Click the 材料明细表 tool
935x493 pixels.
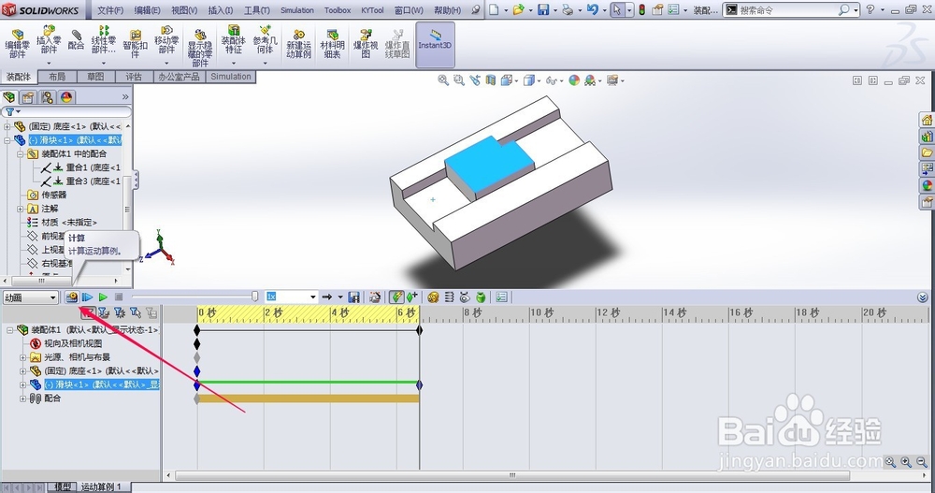[333, 44]
